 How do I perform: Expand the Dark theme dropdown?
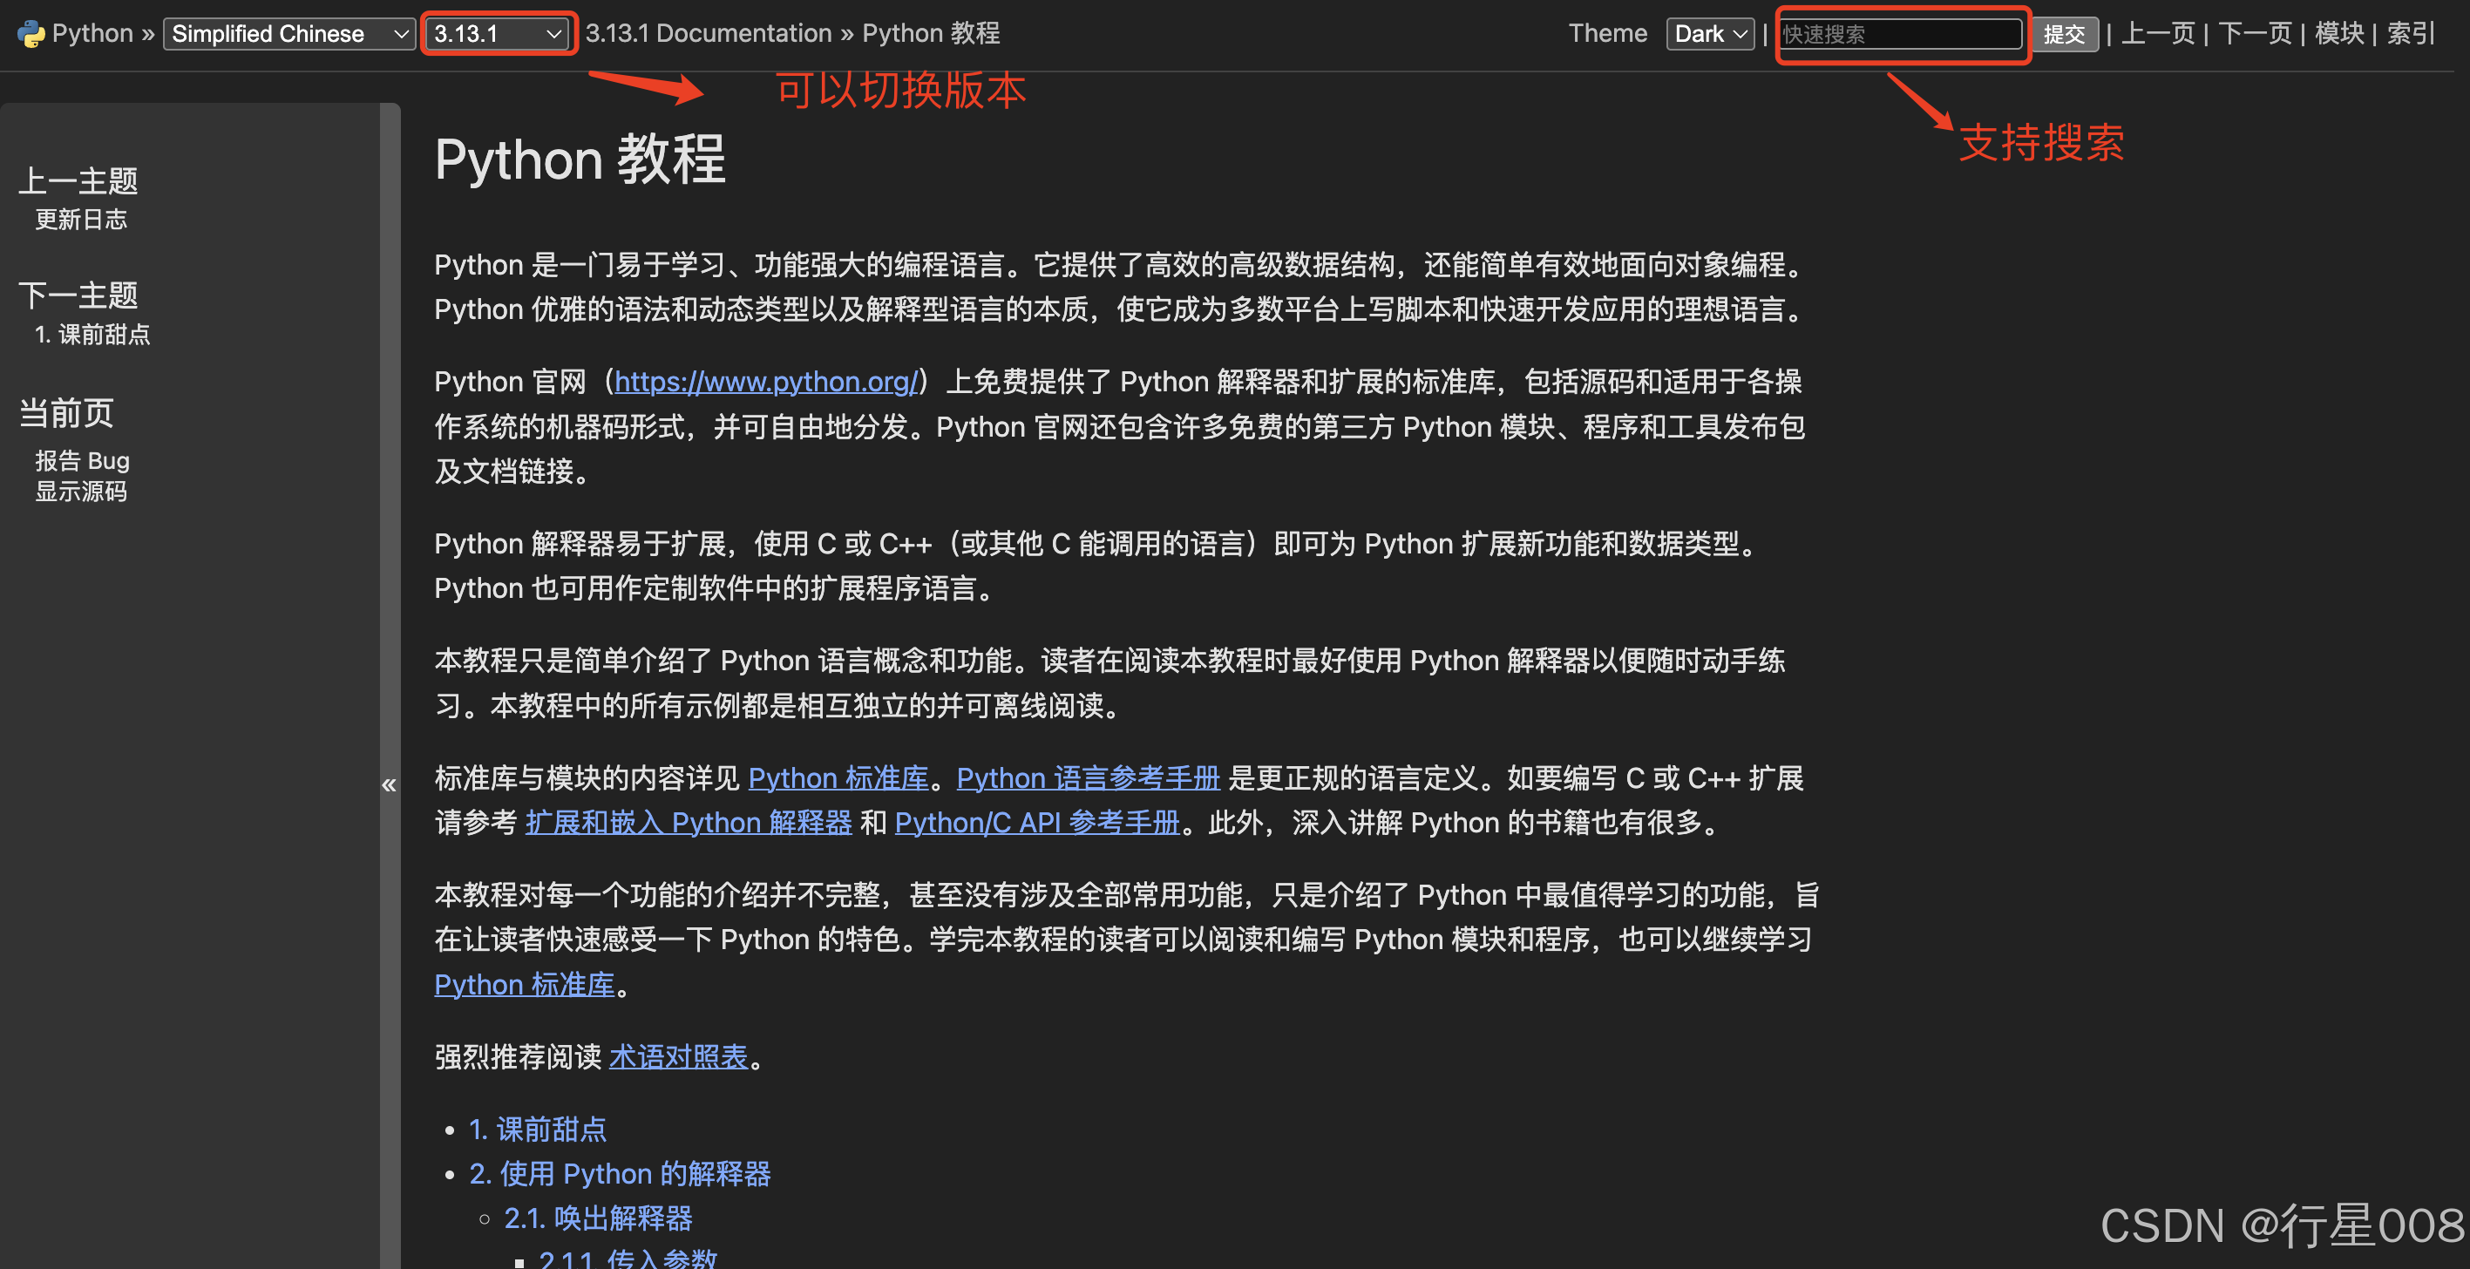click(x=1710, y=34)
